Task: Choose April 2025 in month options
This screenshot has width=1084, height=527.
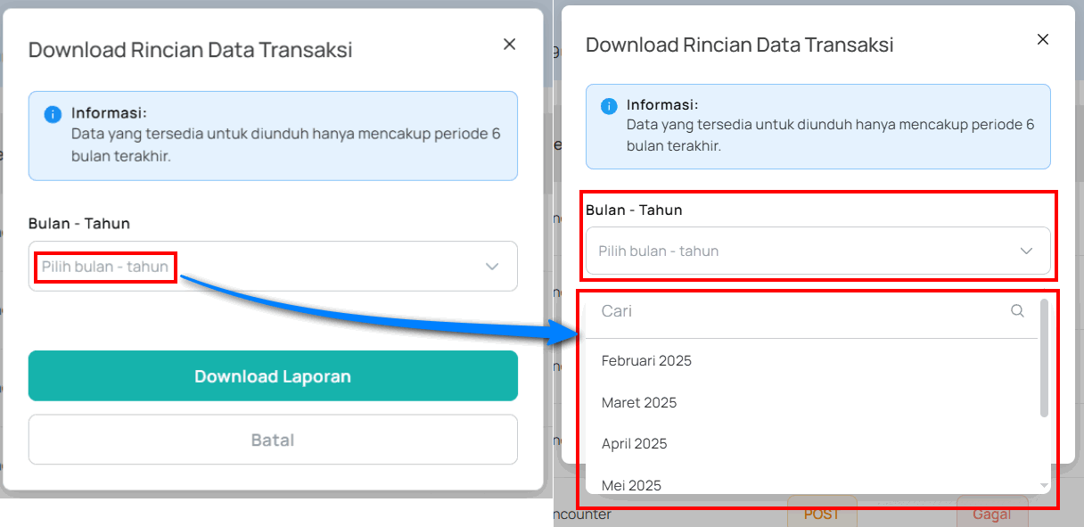Action: coord(636,443)
